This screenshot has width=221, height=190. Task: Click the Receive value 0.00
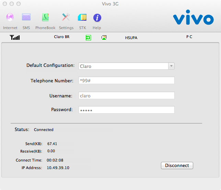(x=51, y=151)
